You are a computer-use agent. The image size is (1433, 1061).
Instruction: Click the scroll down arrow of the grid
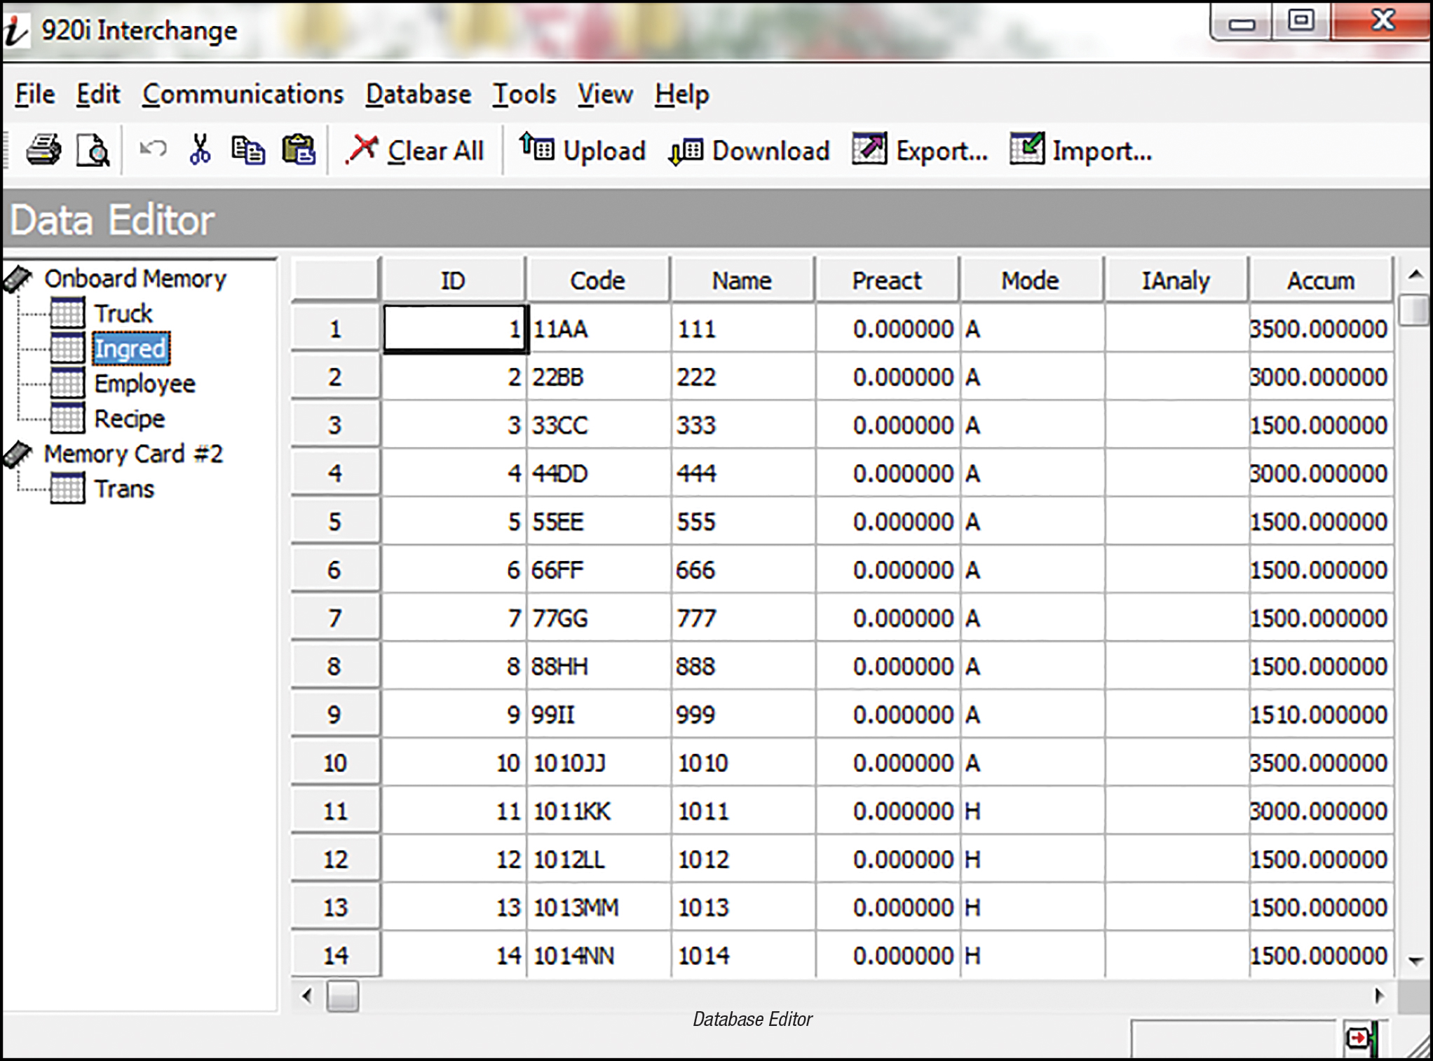pos(1415,961)
